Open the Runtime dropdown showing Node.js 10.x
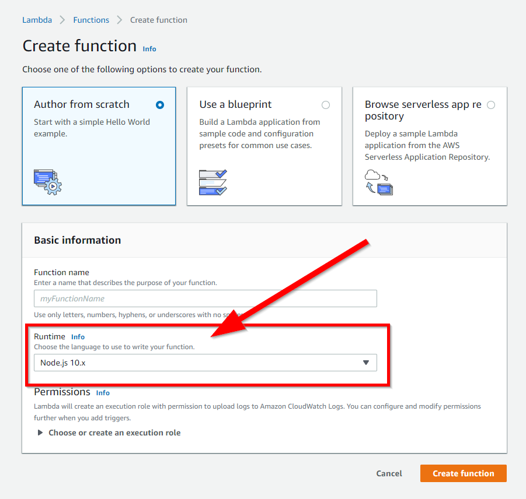The width and height of the screenshot is (526, 499). coord(205,363)
